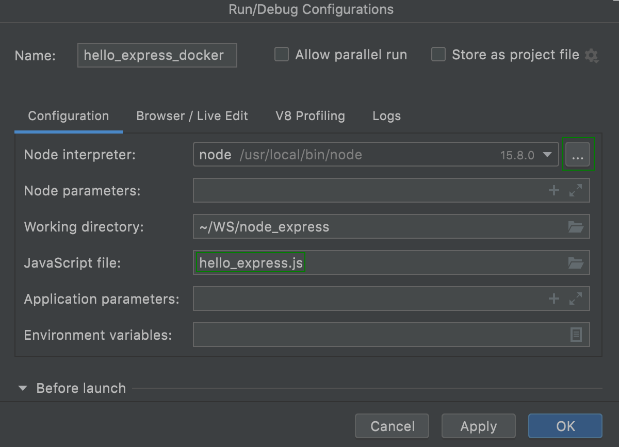The height and width of the screenshot is (447, 619).
Task: Add an Application parameter via plus icon
Action: coord(553,299)
